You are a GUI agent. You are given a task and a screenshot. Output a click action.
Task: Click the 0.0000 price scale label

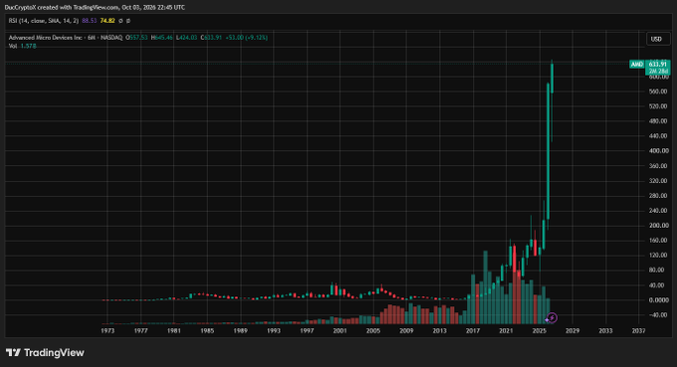click(658, 300)
